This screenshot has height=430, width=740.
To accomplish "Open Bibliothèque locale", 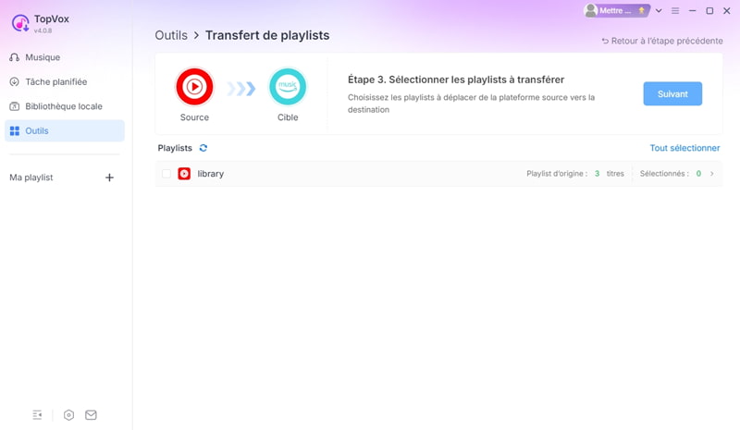I will pyautogui.click(x=65, y=106).
